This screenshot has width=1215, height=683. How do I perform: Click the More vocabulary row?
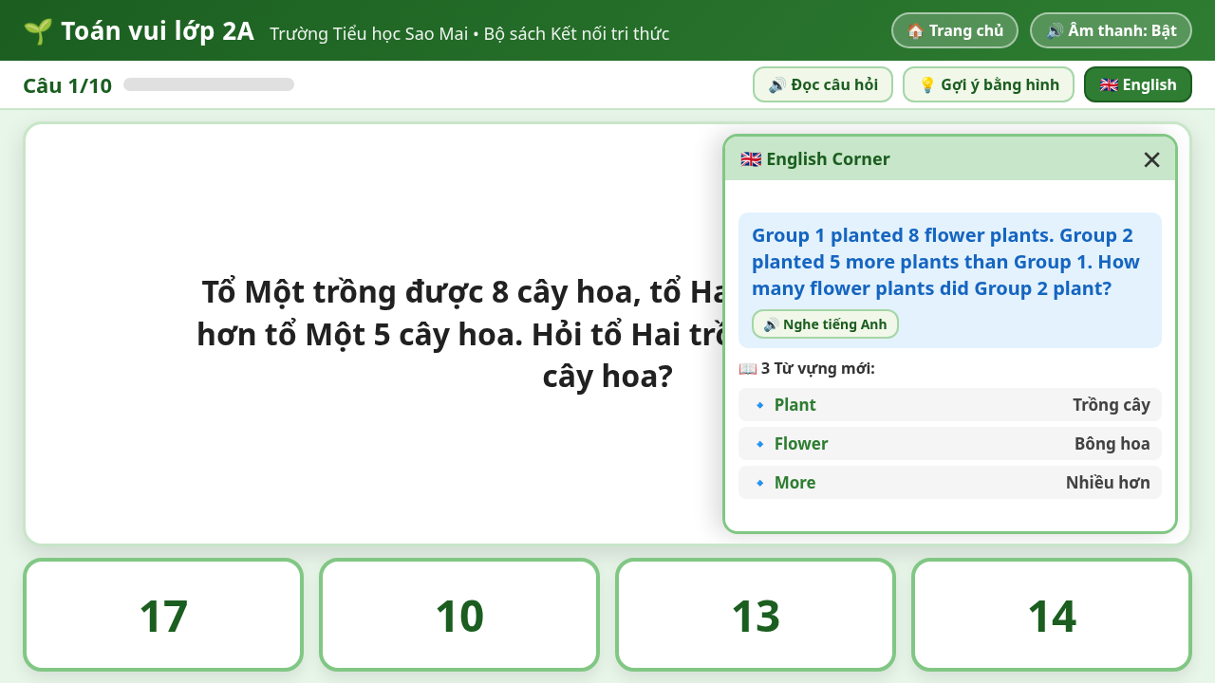tap(950, 483)
